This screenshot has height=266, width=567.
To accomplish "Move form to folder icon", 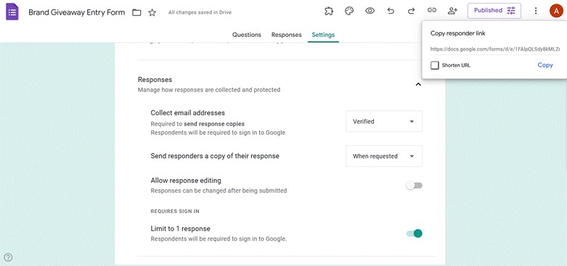I will 136,12.
